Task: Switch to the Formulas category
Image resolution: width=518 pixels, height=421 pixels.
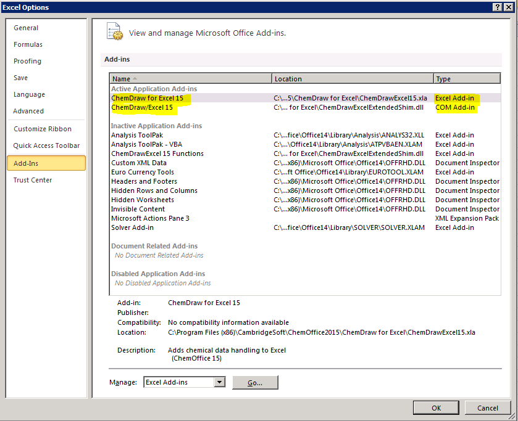Action: (x=28, y=44)
